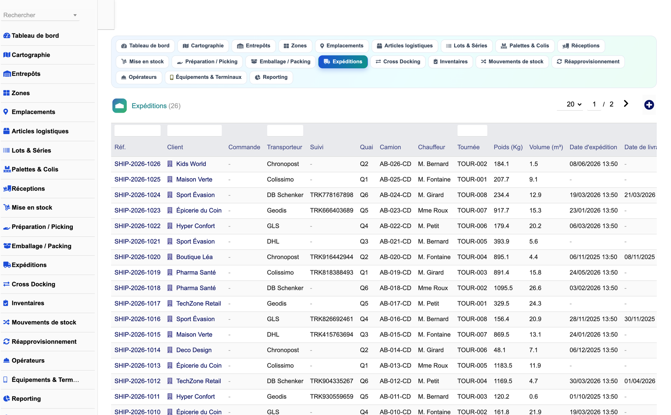Screen dimensions: 671x415
Task: Open shipment SHIP-2026-1019 link
Action: 137,272
